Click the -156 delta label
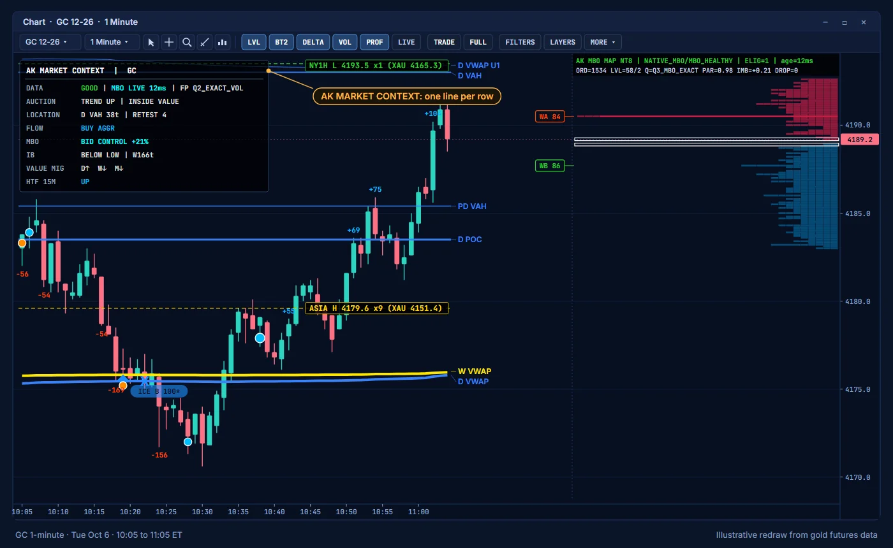This screenshot has height=548, width=893. pyautogui.click(x=159, y=455)
